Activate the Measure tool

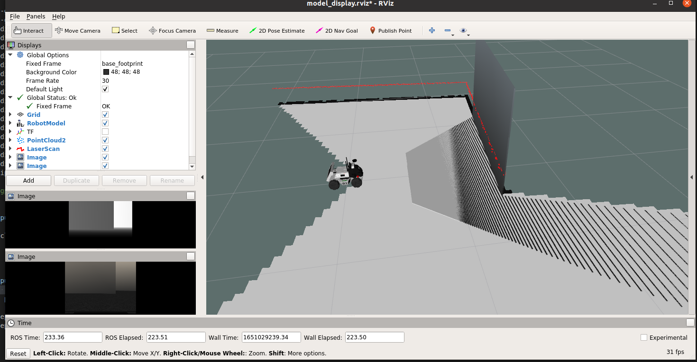tap(222, 30)
